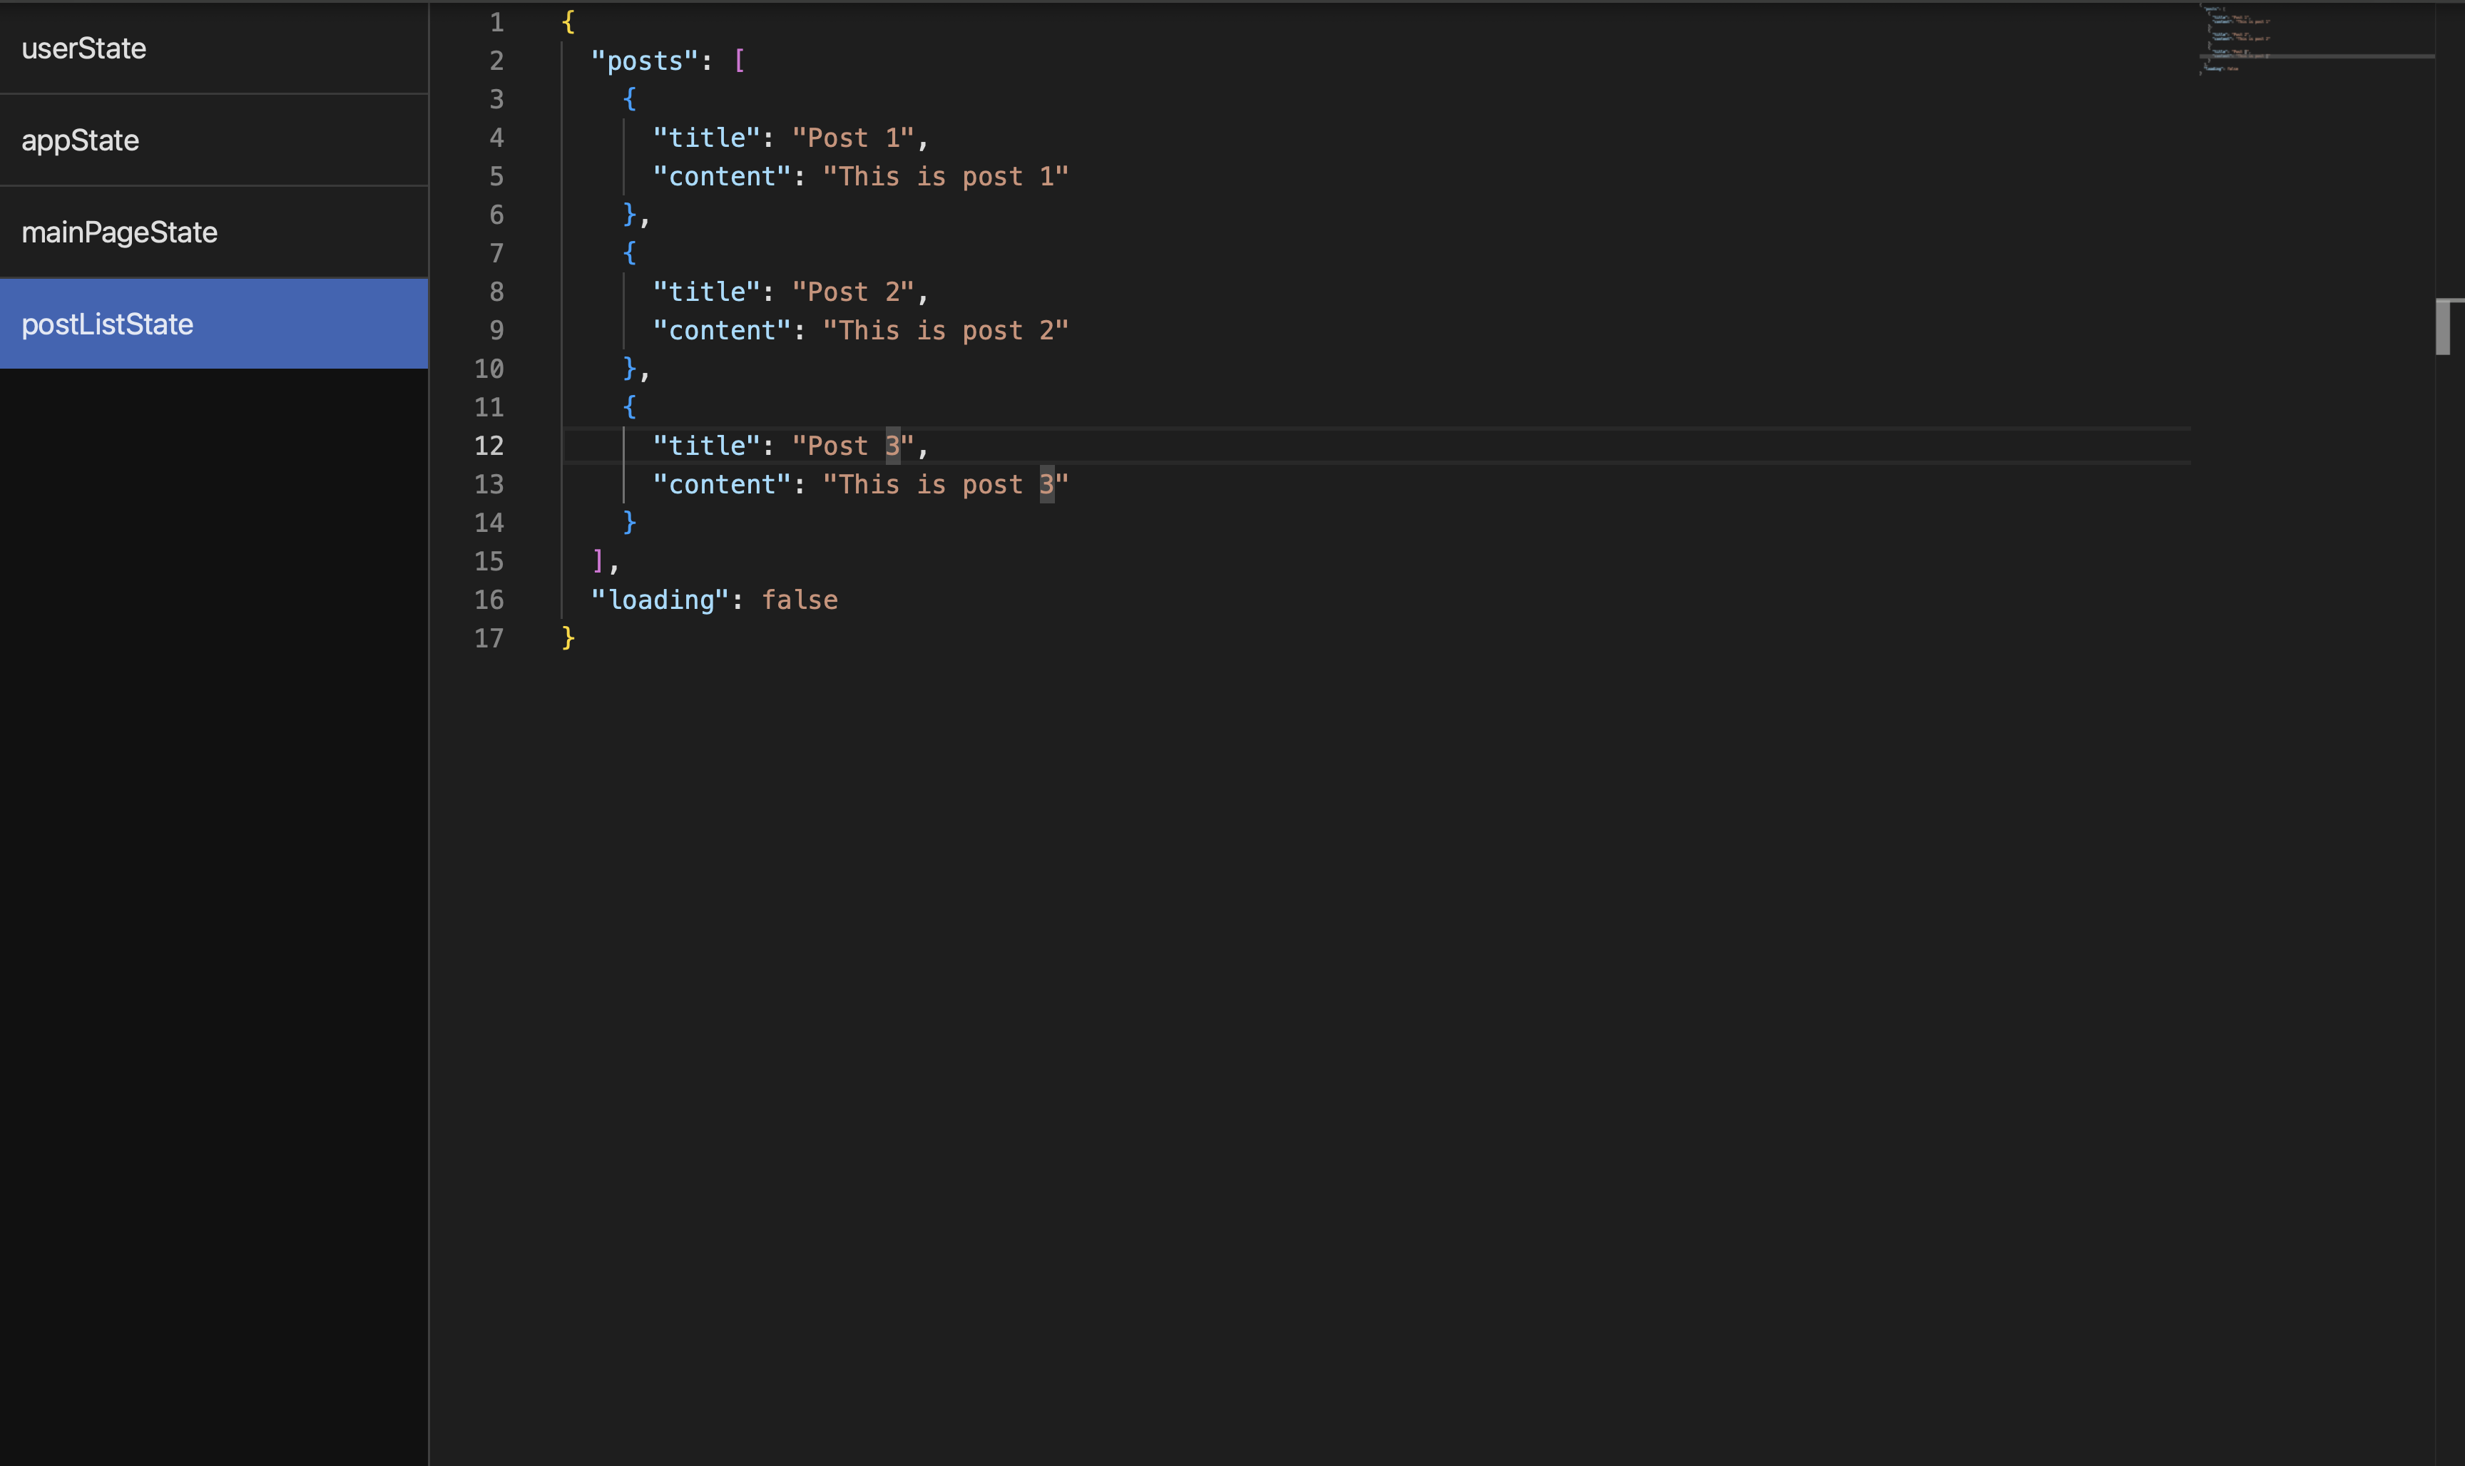
Task: Click the vertical scrollbar thumb in editor
Action: coord(2442,327)
